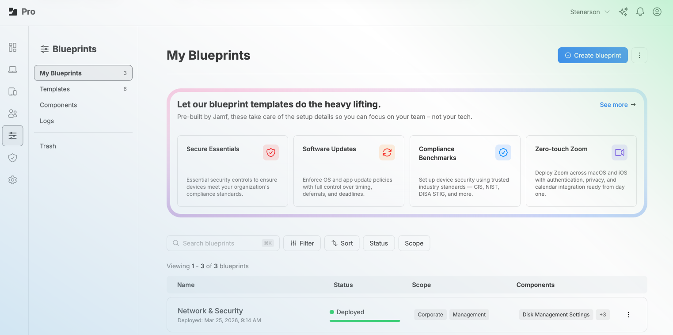This screenshot has height=335, width=673.
Task: Follow the See more link for templates
Action: (x=617, y=105)
